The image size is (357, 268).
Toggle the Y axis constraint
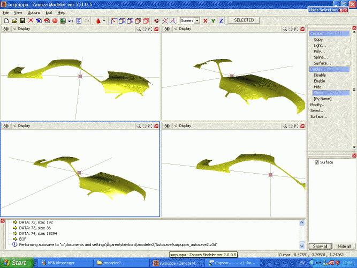tap(213, 21)
